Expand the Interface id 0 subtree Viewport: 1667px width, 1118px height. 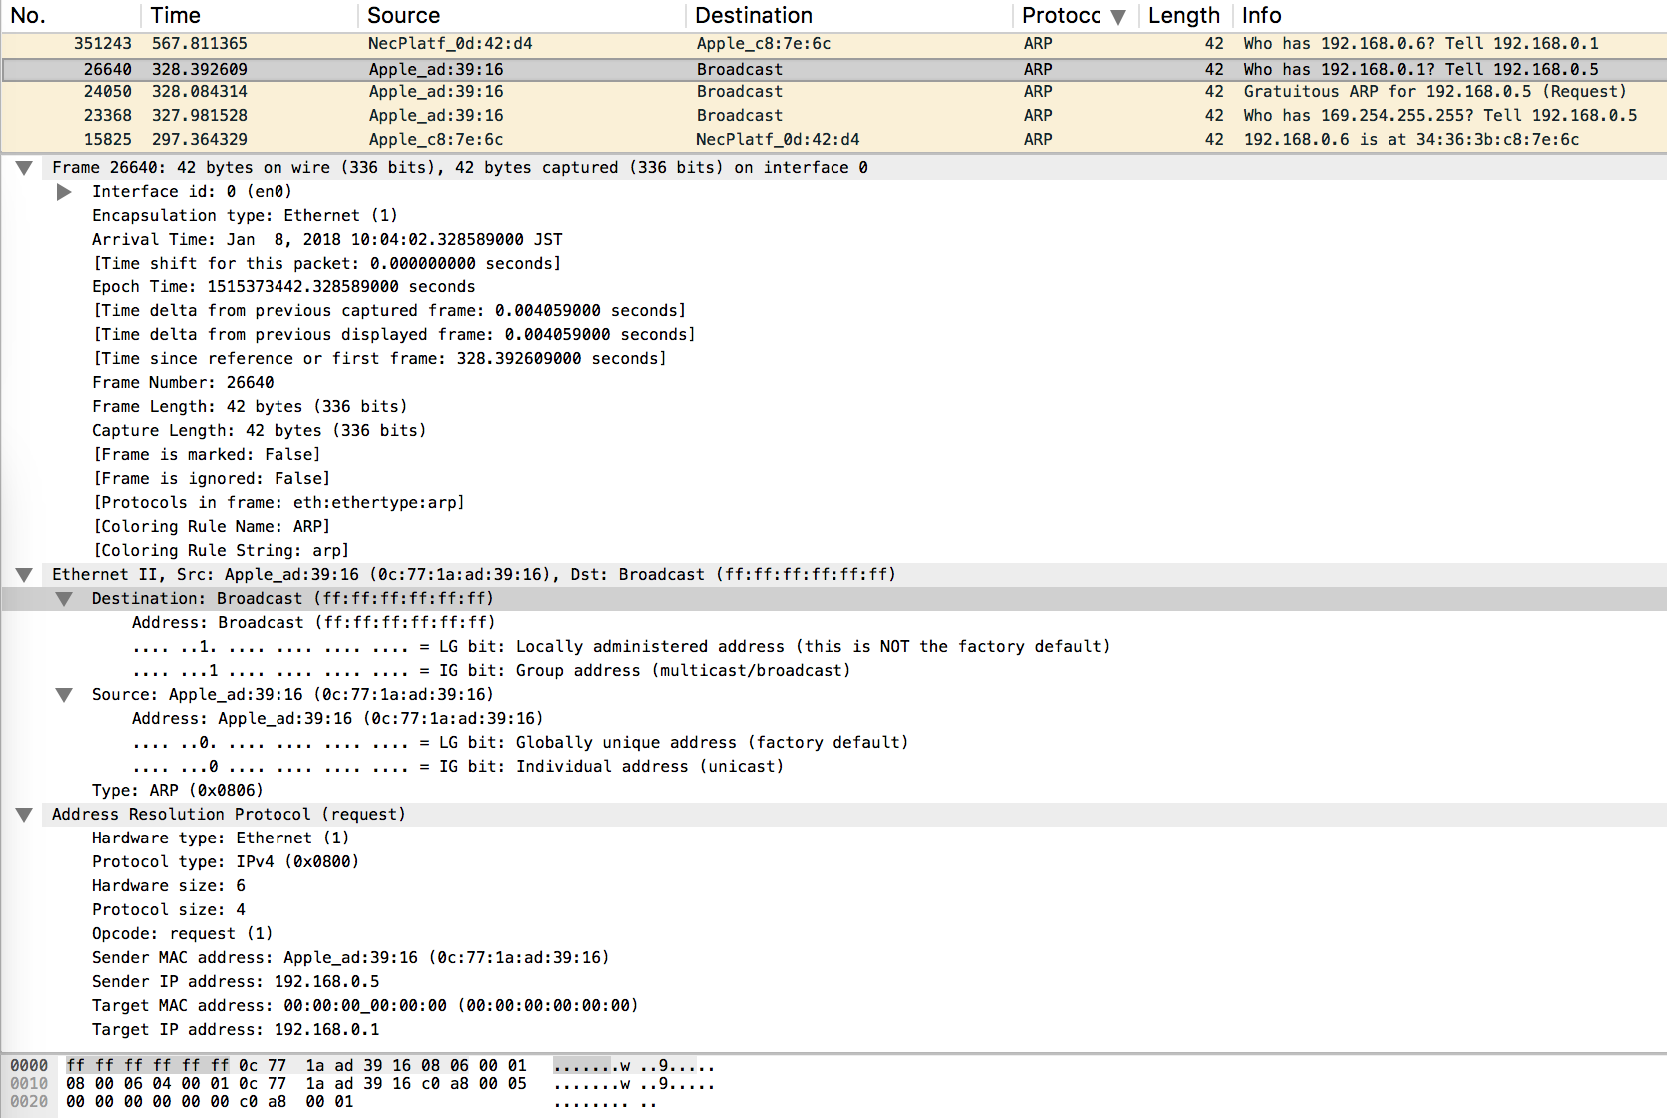tap(64, 191)
